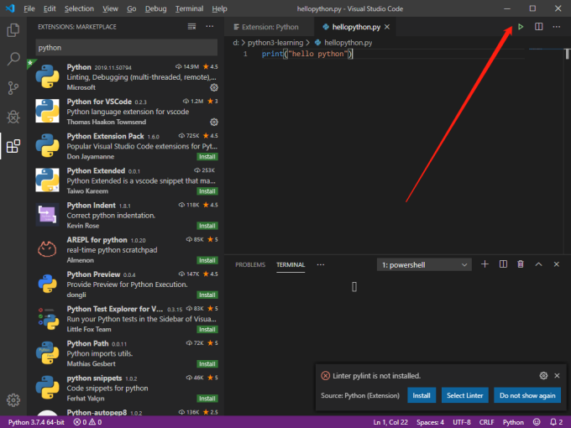Kill terminal with trash icon
This screenshot has width=571, height=428.
[521, 264]
